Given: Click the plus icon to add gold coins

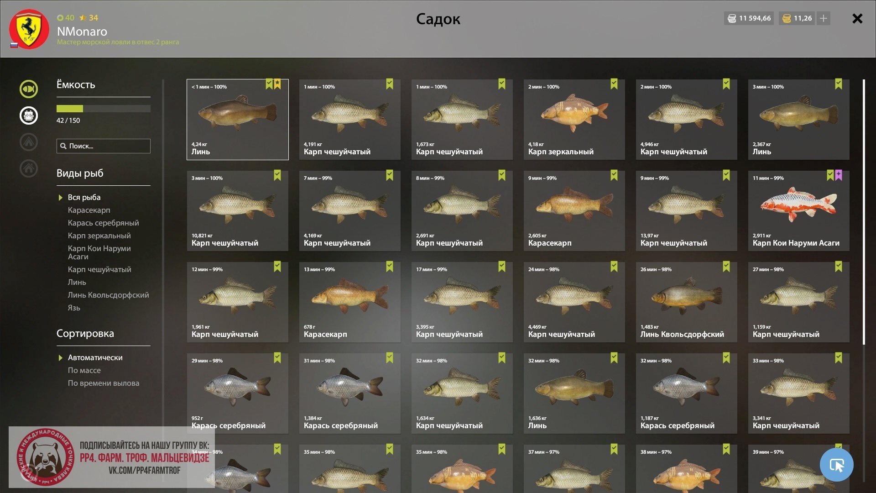Looking at the screenshot, I should pyautogui.click(x=824, y=18).
